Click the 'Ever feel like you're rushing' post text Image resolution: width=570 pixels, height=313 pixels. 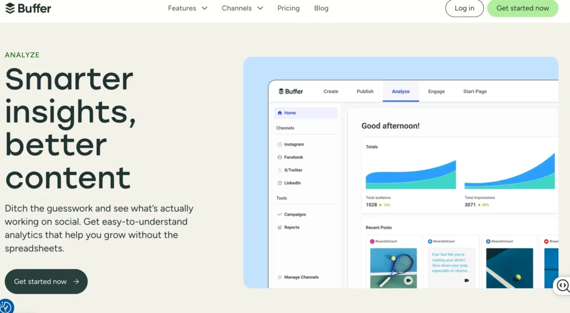pos(450,262)
